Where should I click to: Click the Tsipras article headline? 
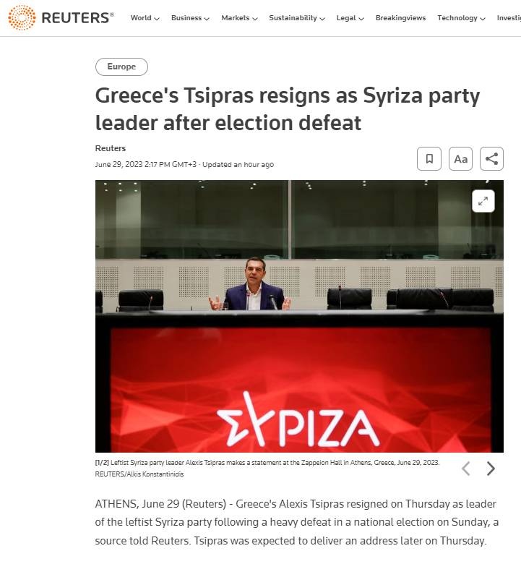(x=288, y=109)
